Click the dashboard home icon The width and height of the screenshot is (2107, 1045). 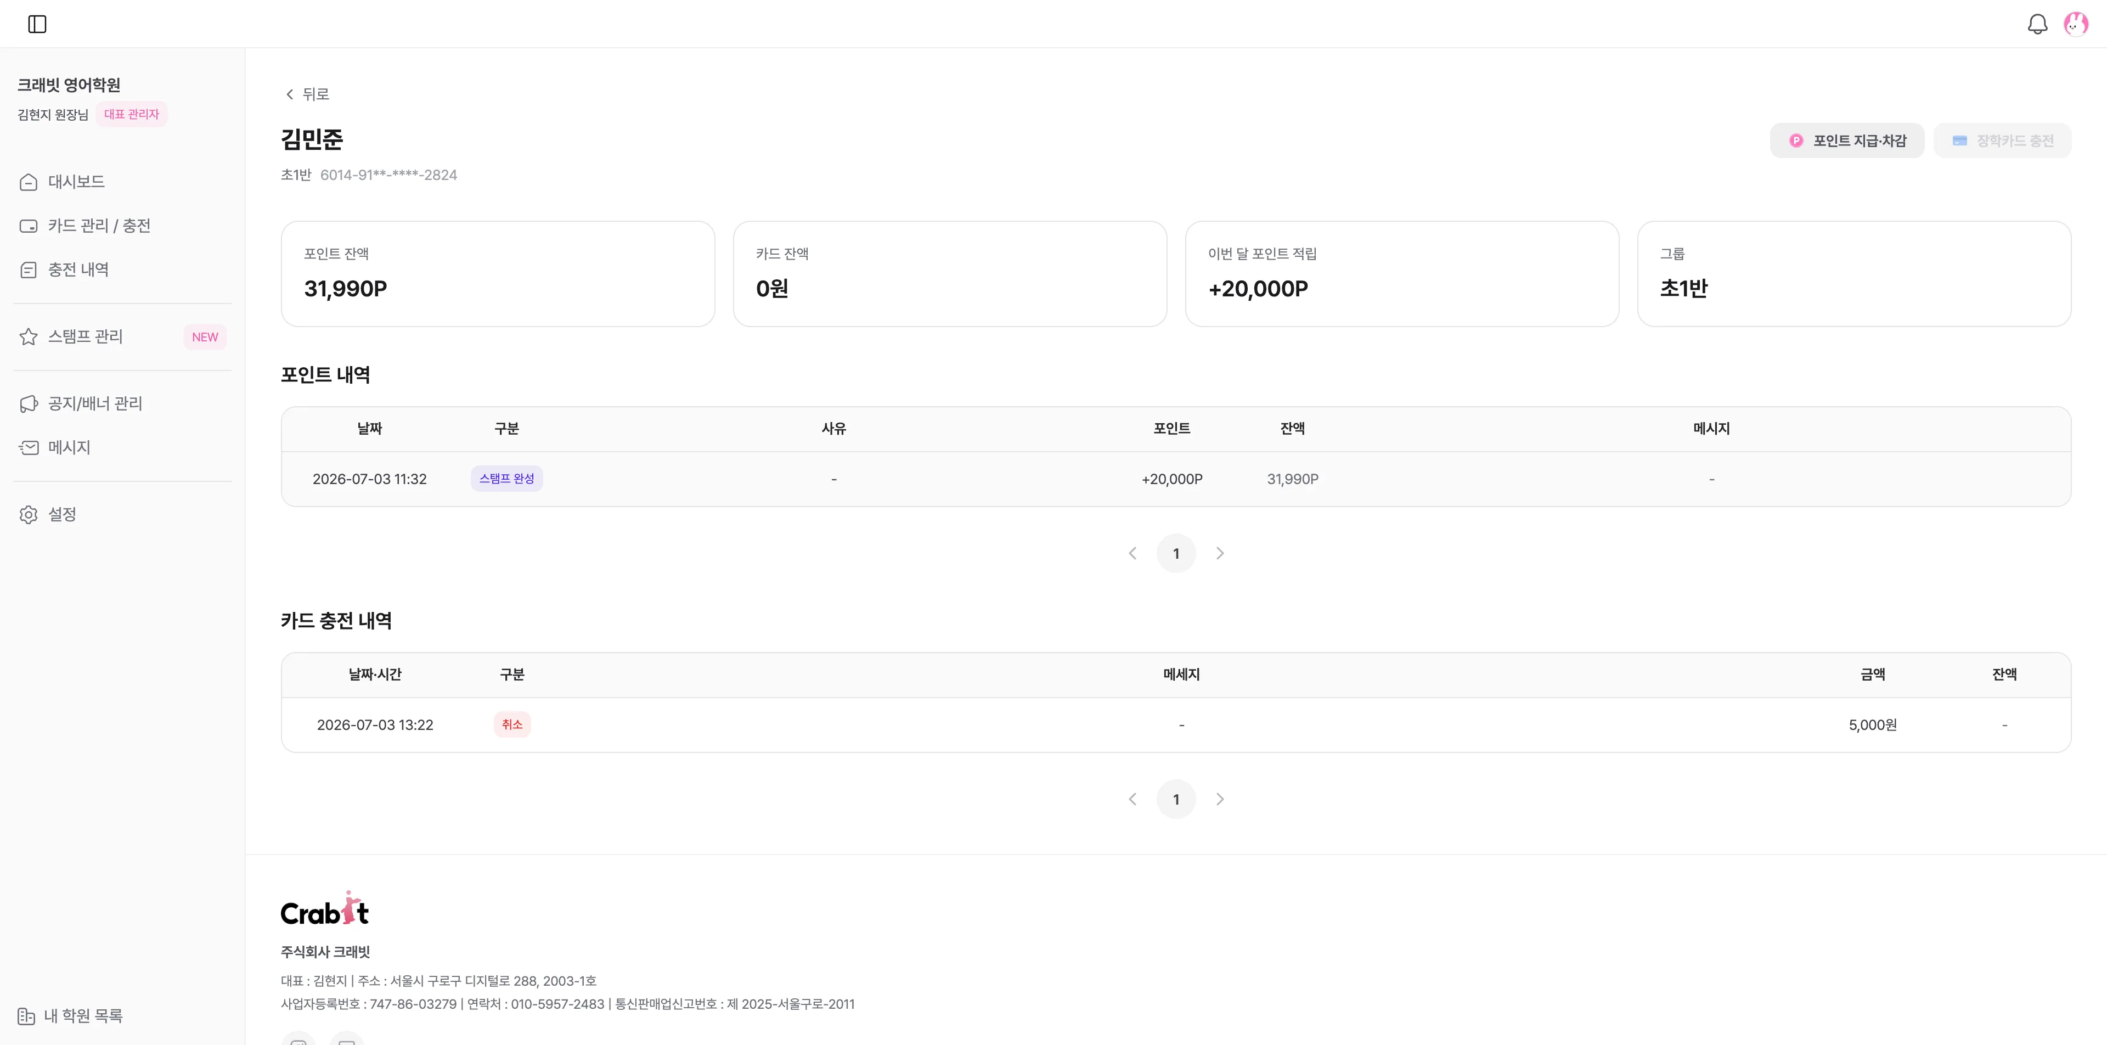point(29,182)
